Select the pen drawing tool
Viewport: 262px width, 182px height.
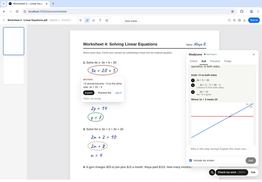[x=87, y=20]
